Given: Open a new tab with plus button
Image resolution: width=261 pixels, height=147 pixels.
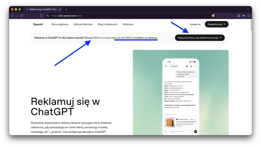Looking at the screenshot, I should (x=66, y=9).
